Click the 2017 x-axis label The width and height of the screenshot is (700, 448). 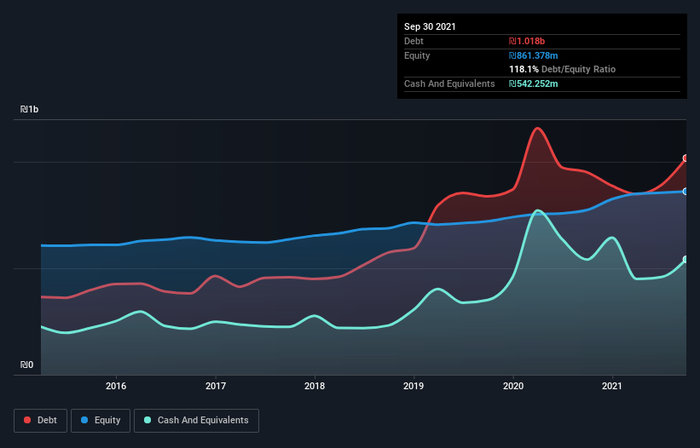(x=216, y=386)
